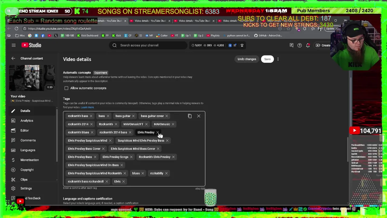Screen dimensions: 387x218
Task: Click the Create button
Action: [323, 45]
